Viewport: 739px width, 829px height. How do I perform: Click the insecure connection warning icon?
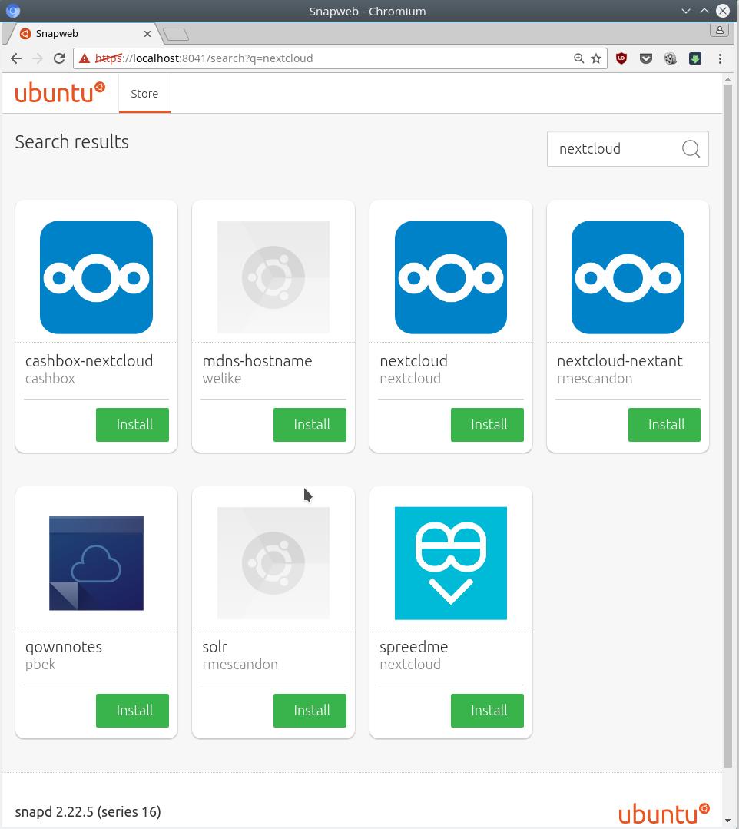(x=84, y=58)
